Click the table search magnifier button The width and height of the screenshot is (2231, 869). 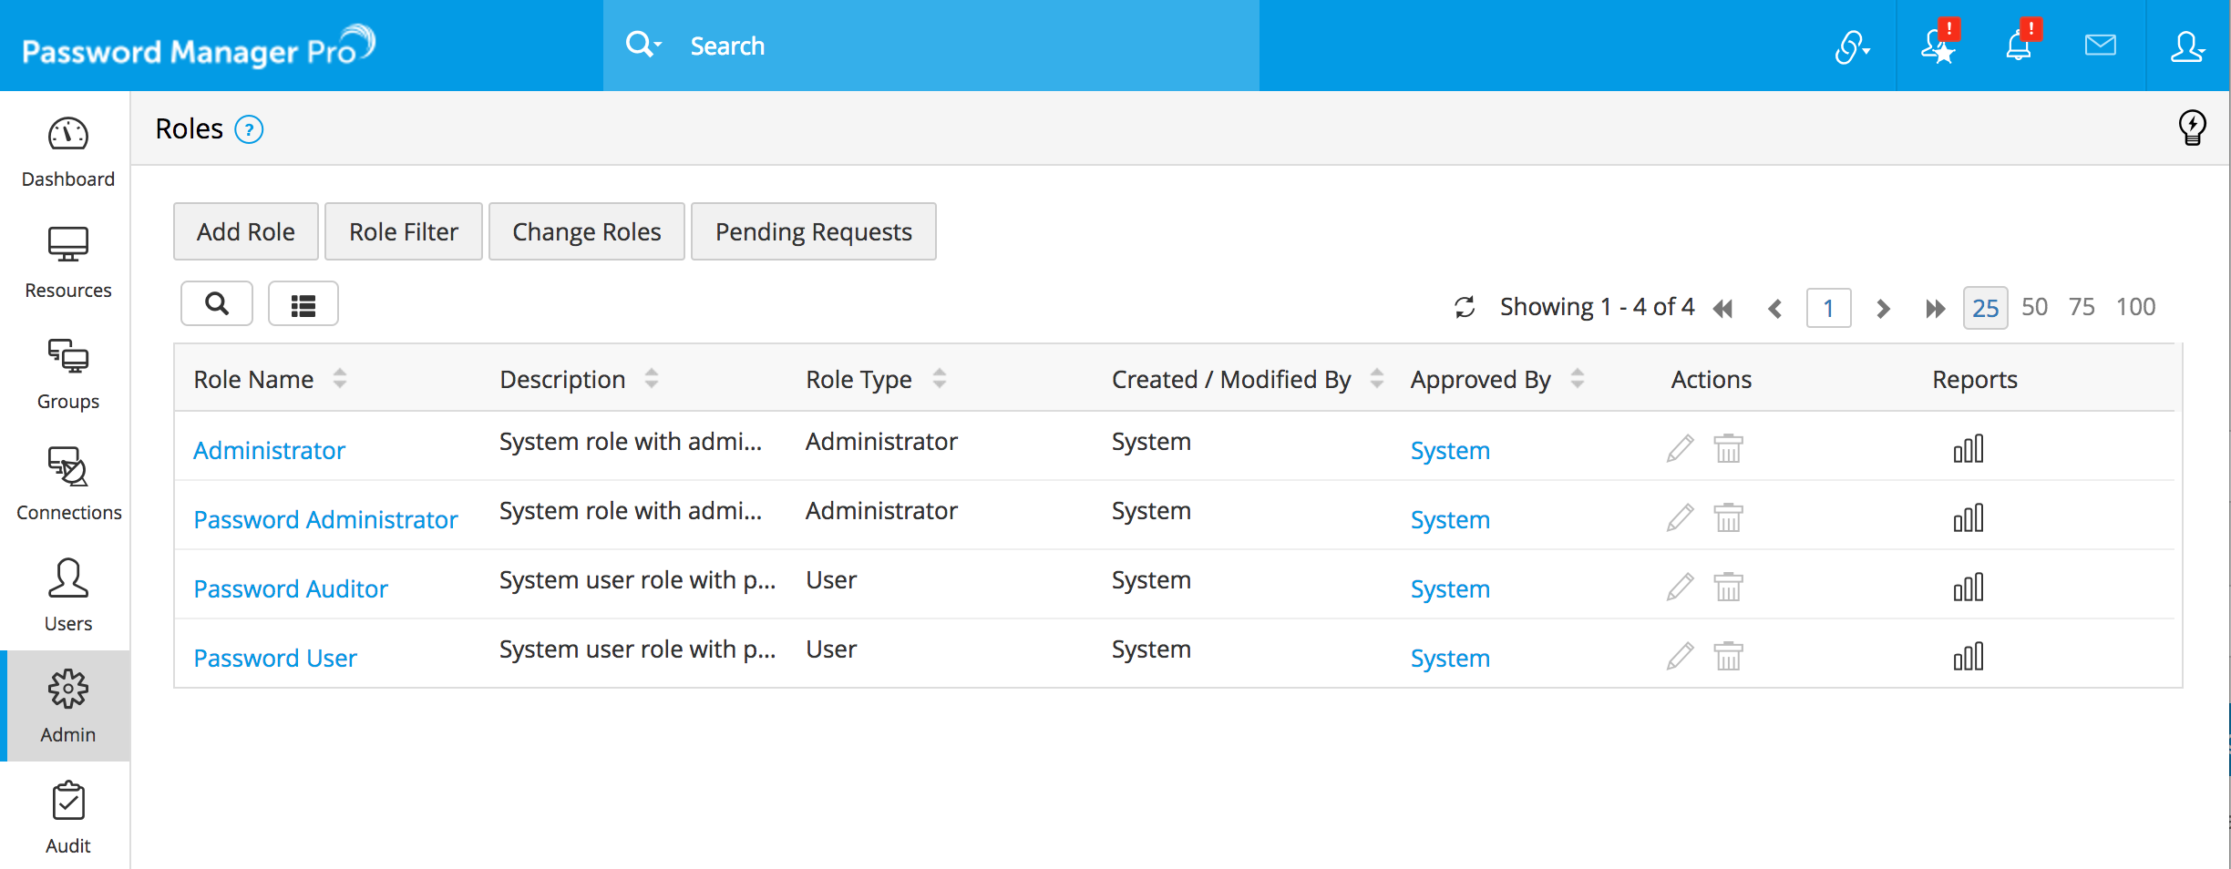[x=217, y=304]
